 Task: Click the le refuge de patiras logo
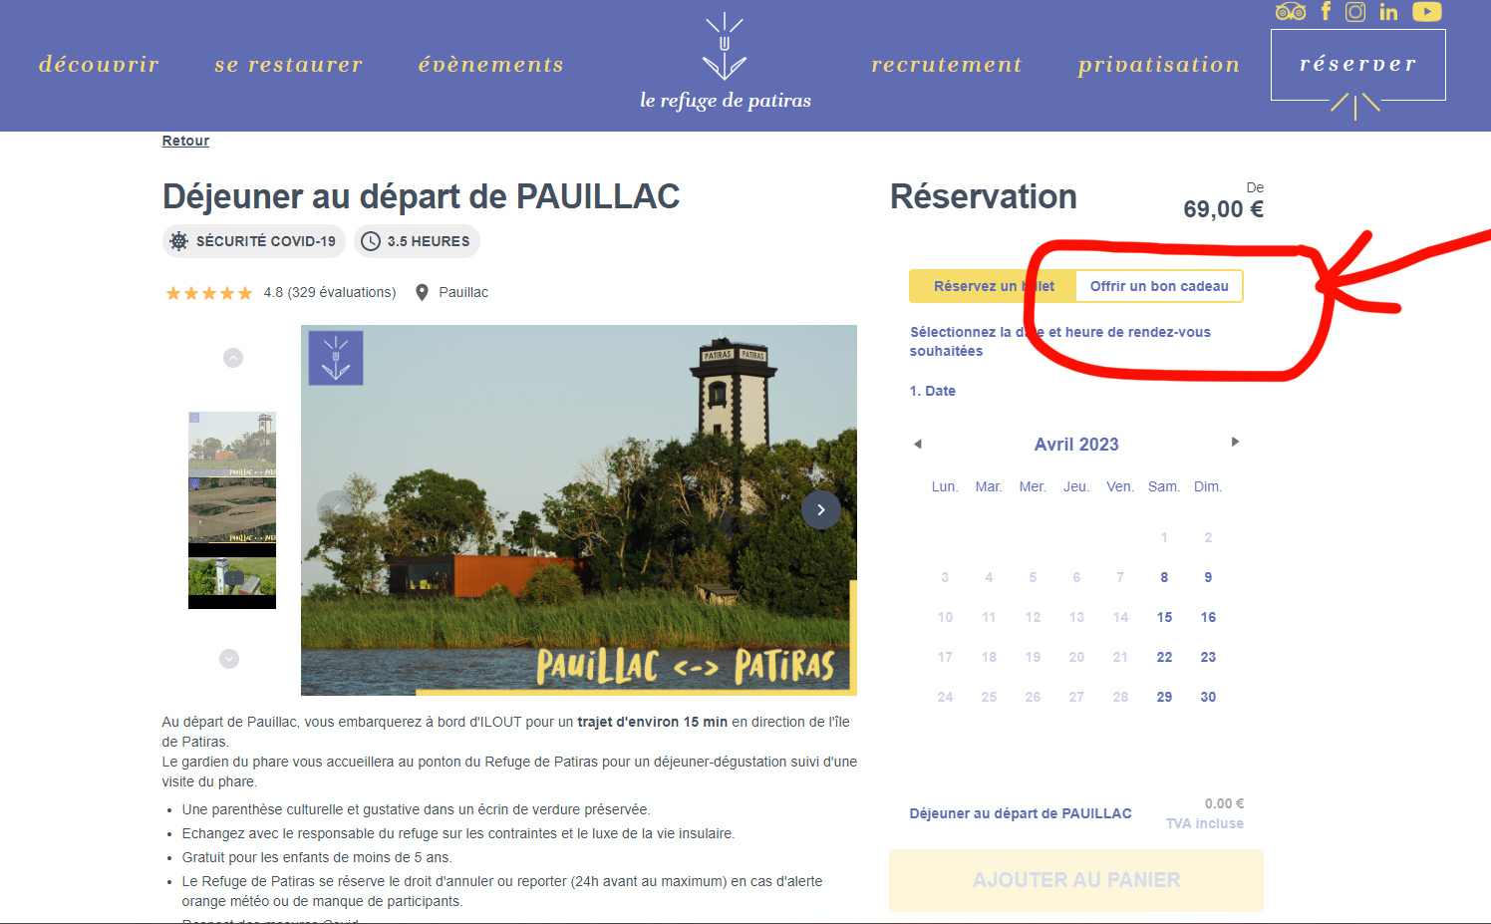pyautogui.click(x=725, y=62)
